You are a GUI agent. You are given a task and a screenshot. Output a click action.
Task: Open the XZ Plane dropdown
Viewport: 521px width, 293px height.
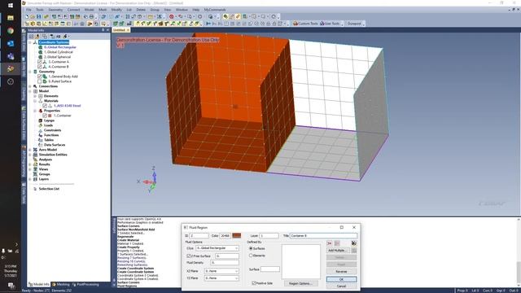click(x=221, y=271)
